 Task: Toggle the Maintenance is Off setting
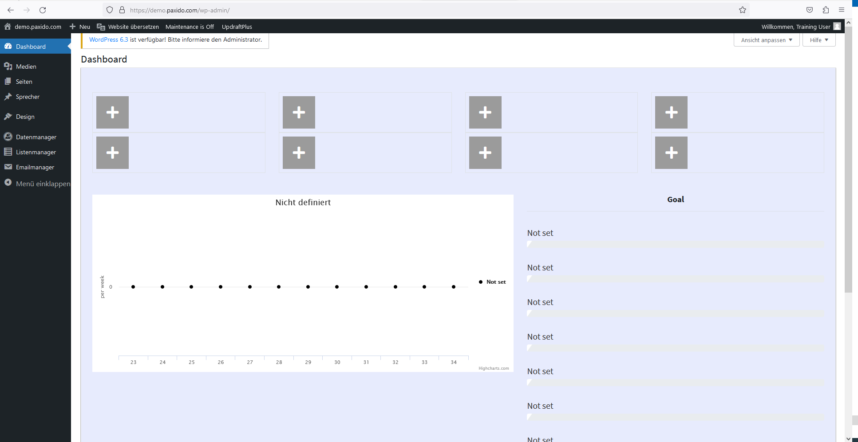190,27
